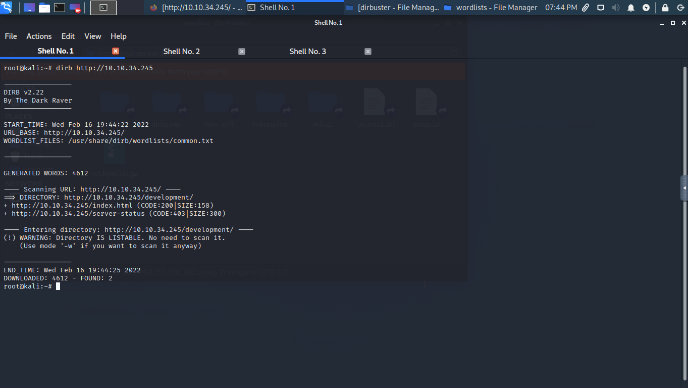Screen dimensions: 688x388
Task: Open the View menu
Action: tap(93, 36)
